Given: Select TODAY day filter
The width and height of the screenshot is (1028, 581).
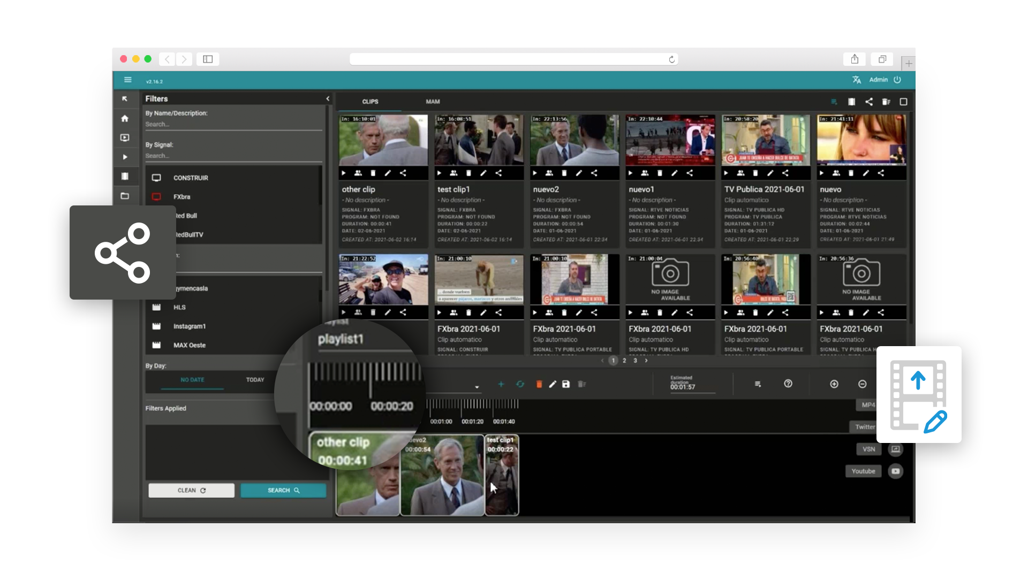Looking at the screenshot, I should pos(255,380).
